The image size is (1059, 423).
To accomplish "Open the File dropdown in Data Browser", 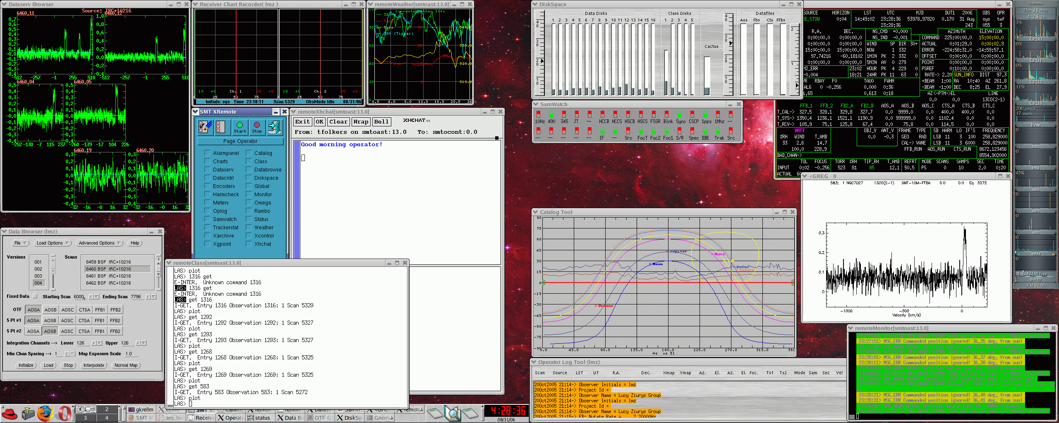I will point(20,243).
